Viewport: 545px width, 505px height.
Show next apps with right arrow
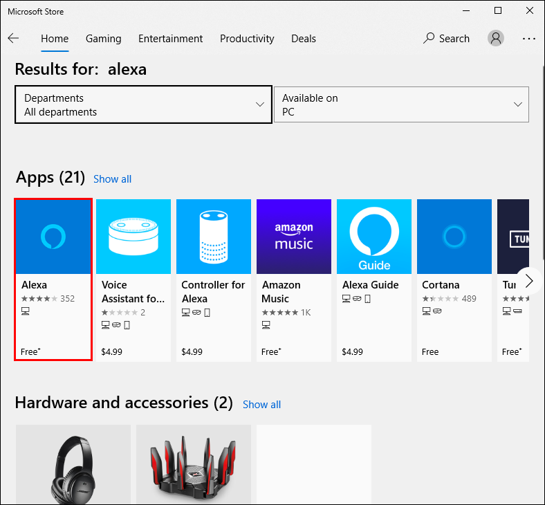point(529,281)
